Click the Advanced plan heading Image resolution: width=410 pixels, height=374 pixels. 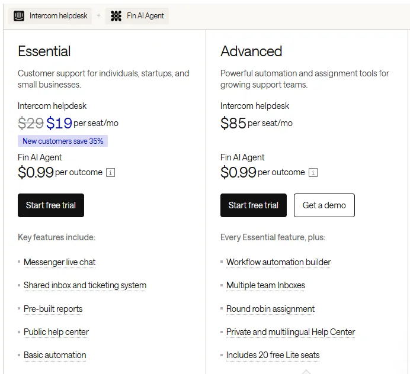coord(251,51)
